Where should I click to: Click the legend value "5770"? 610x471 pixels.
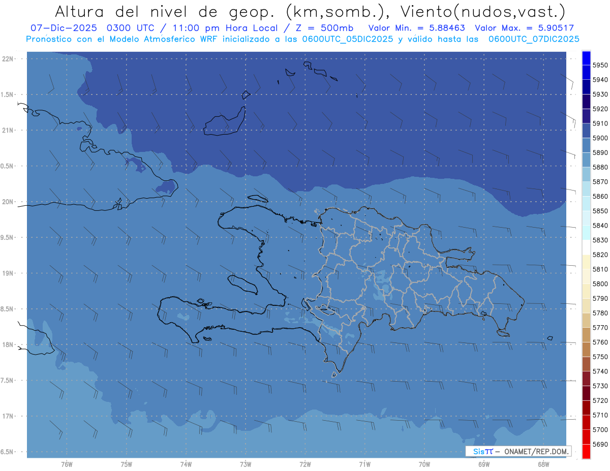(600, 328)
